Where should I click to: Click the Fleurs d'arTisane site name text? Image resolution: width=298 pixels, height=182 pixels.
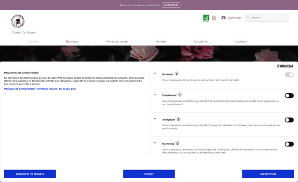click(24, 33)
